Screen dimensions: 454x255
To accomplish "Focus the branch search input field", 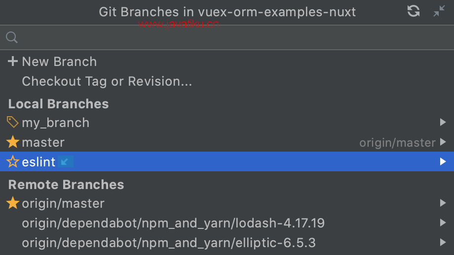I will [x=227, y=37].
